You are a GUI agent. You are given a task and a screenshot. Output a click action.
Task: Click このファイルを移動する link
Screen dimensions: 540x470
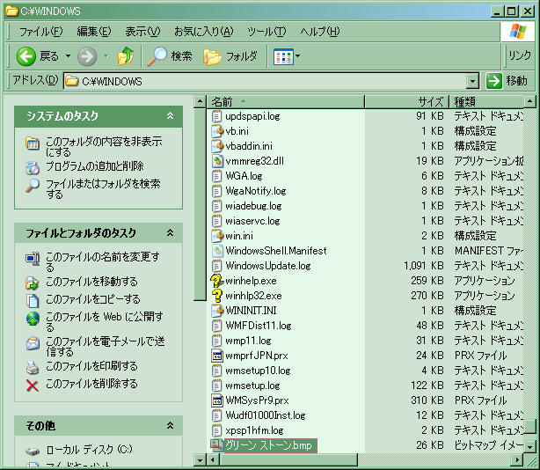tap(91, 282)
